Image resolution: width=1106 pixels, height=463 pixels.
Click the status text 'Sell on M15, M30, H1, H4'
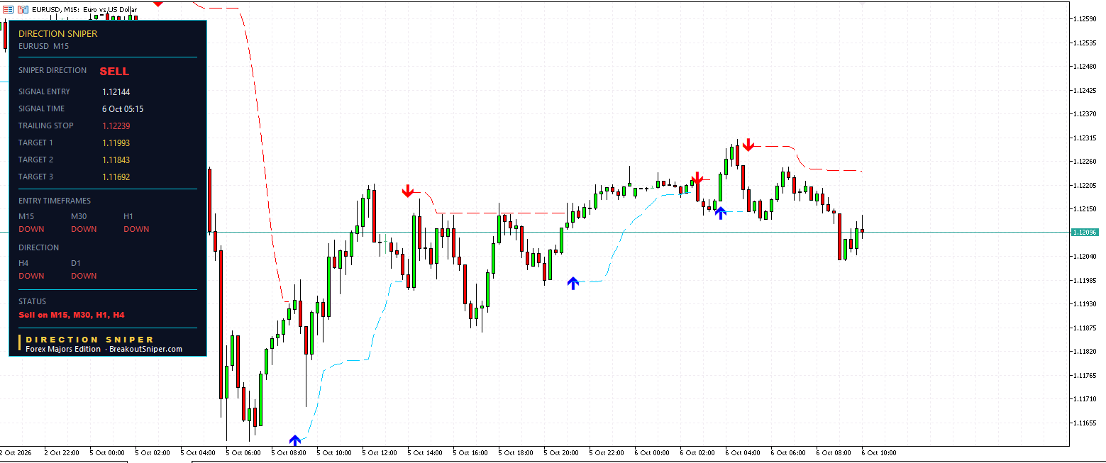72,315
